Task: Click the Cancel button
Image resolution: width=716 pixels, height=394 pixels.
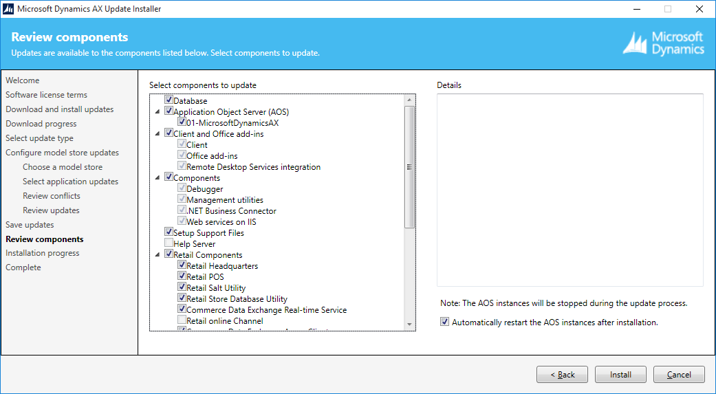Action: (x=679, y=374)
